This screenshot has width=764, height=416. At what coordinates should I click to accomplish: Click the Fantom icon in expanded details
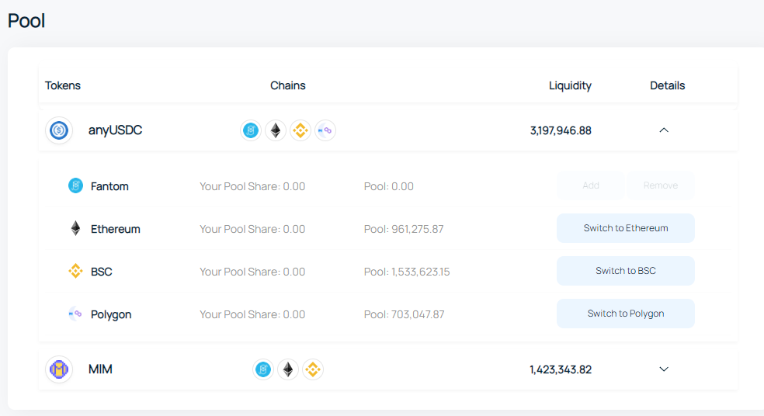75,185
